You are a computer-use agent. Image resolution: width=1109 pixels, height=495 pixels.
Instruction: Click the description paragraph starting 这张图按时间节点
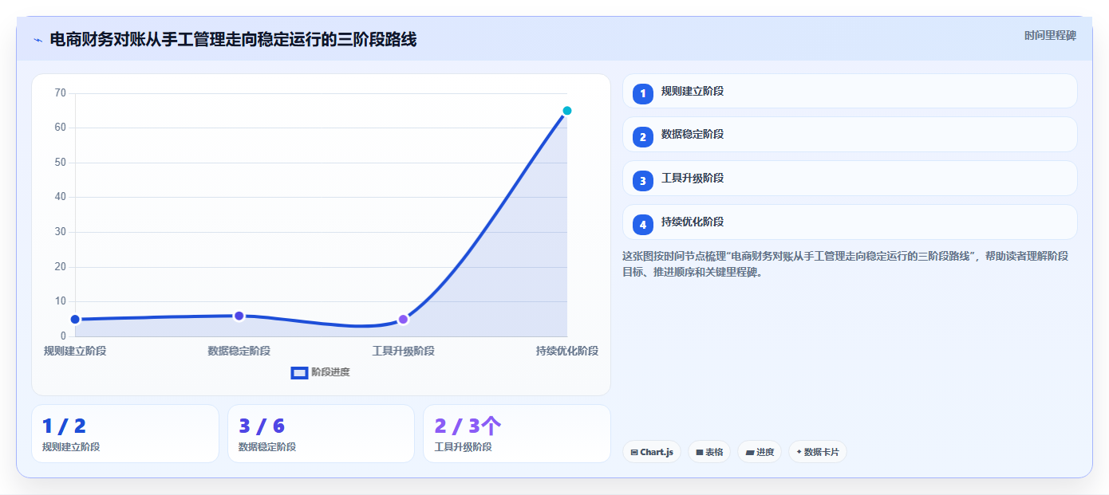point(846,264)
